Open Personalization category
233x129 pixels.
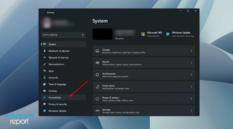click(56, 64)
